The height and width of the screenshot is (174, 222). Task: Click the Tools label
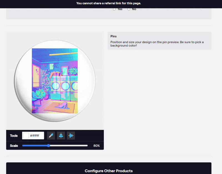tap(14, 136)
